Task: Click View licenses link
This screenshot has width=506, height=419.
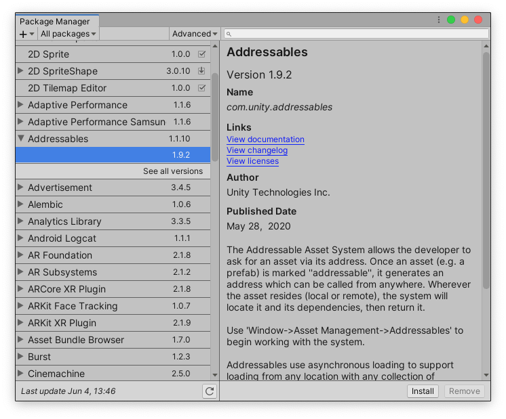Action: pos(253,161)
